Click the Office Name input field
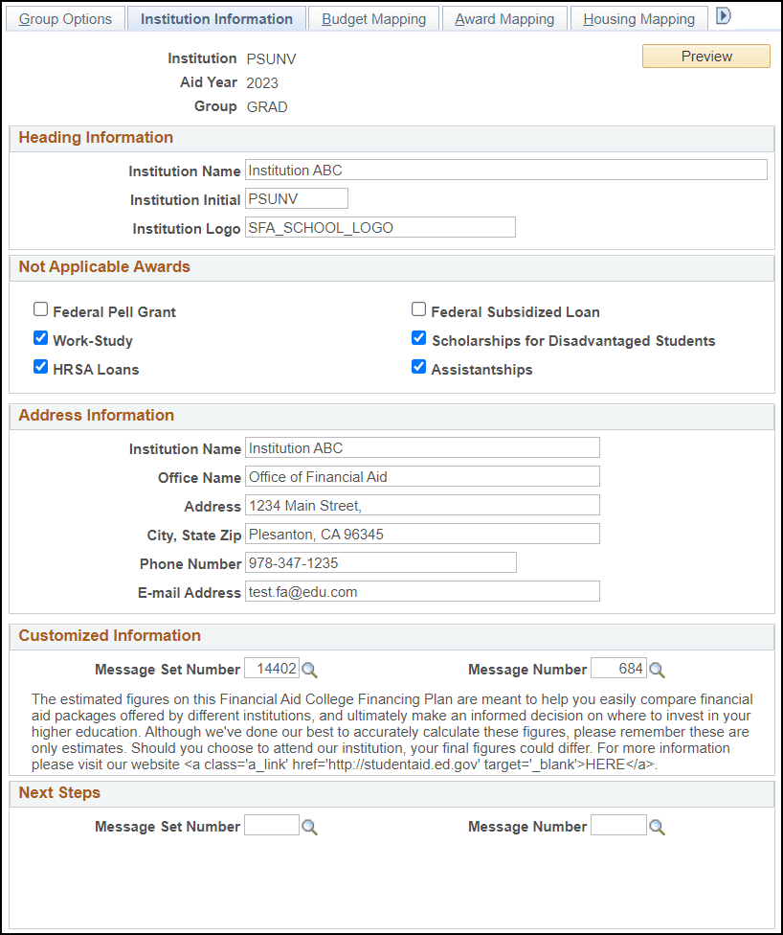The height and width of the screenshot is (935, 783). click(x=421, y=476)
